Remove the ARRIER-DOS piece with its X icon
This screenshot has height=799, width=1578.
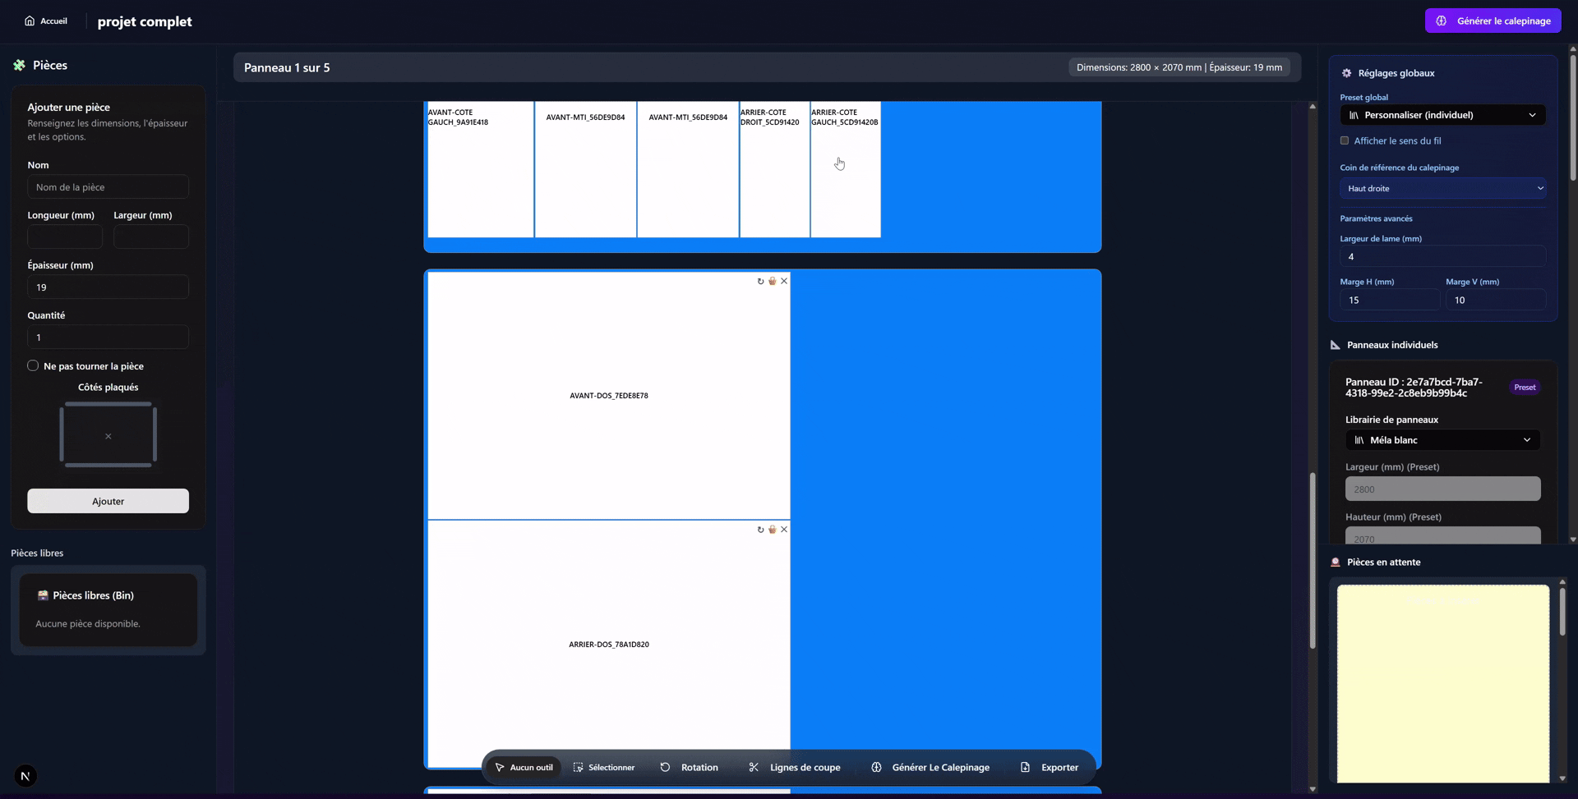click(x=784, y=530)
